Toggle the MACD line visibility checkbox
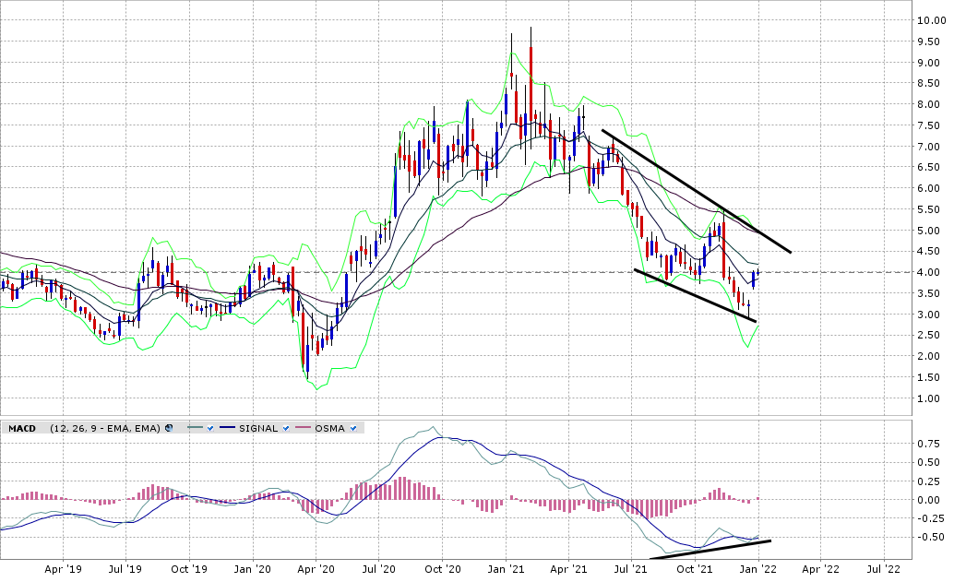Viewport: 954px width, 582px height. pyautogui.click(x=210, y=428)
